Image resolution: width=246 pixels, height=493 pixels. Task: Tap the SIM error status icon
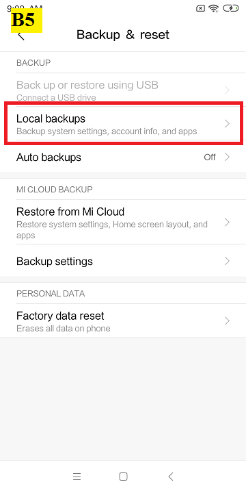pyautogui.click(x=200, y=9)
